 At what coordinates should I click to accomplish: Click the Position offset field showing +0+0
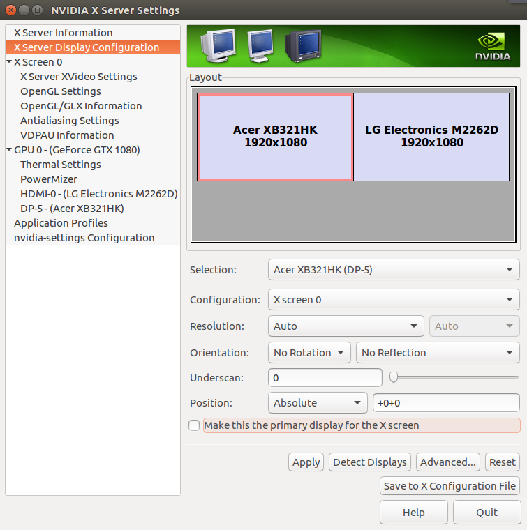(446, 402)
